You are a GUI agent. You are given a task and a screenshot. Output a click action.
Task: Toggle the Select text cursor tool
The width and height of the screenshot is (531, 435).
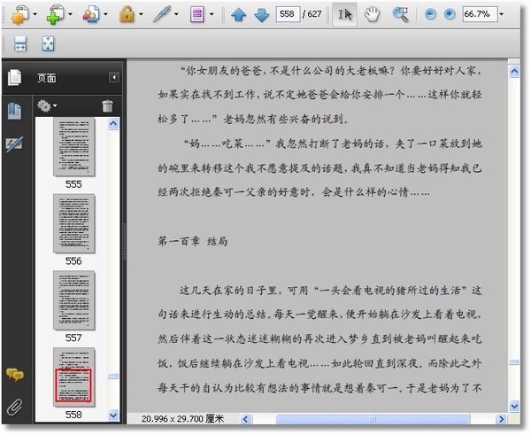click(345, 14)
